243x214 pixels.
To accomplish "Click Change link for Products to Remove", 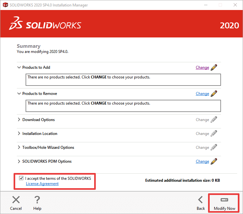I will coord(203,94).
